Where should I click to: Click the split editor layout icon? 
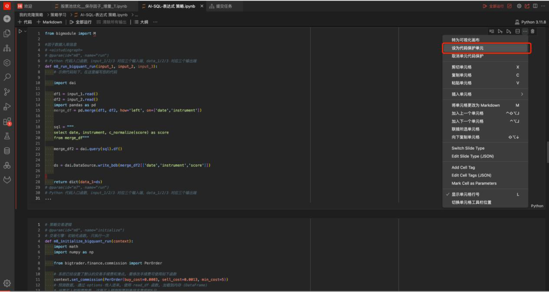click(535, 6)
